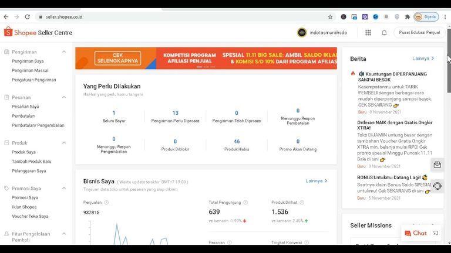451x253 pixels.
Task: Open Pelanggaran Saya in the sidebar
Action: pos(29,171)
